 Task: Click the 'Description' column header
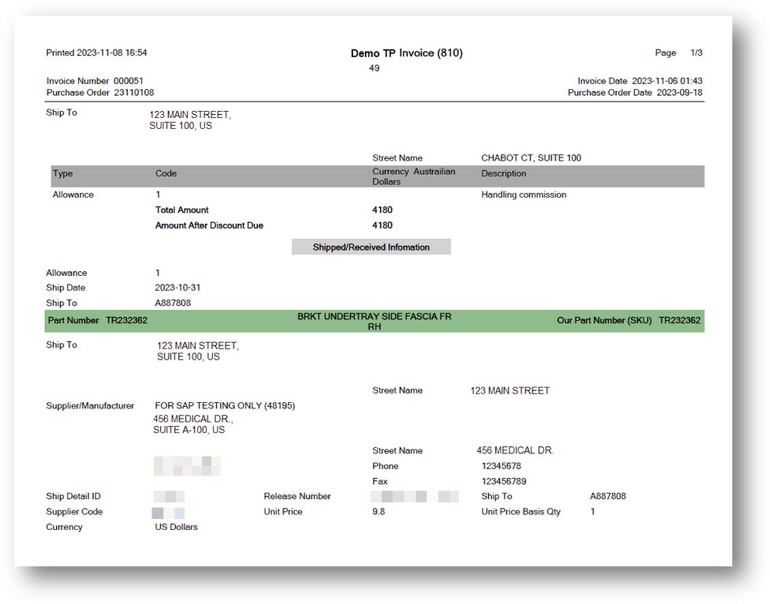pyautogui.click(x=503, y=174)
